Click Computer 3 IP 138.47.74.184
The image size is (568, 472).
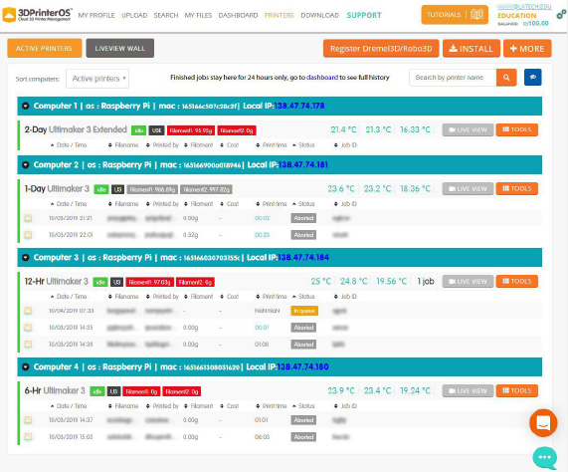(303, 257)
